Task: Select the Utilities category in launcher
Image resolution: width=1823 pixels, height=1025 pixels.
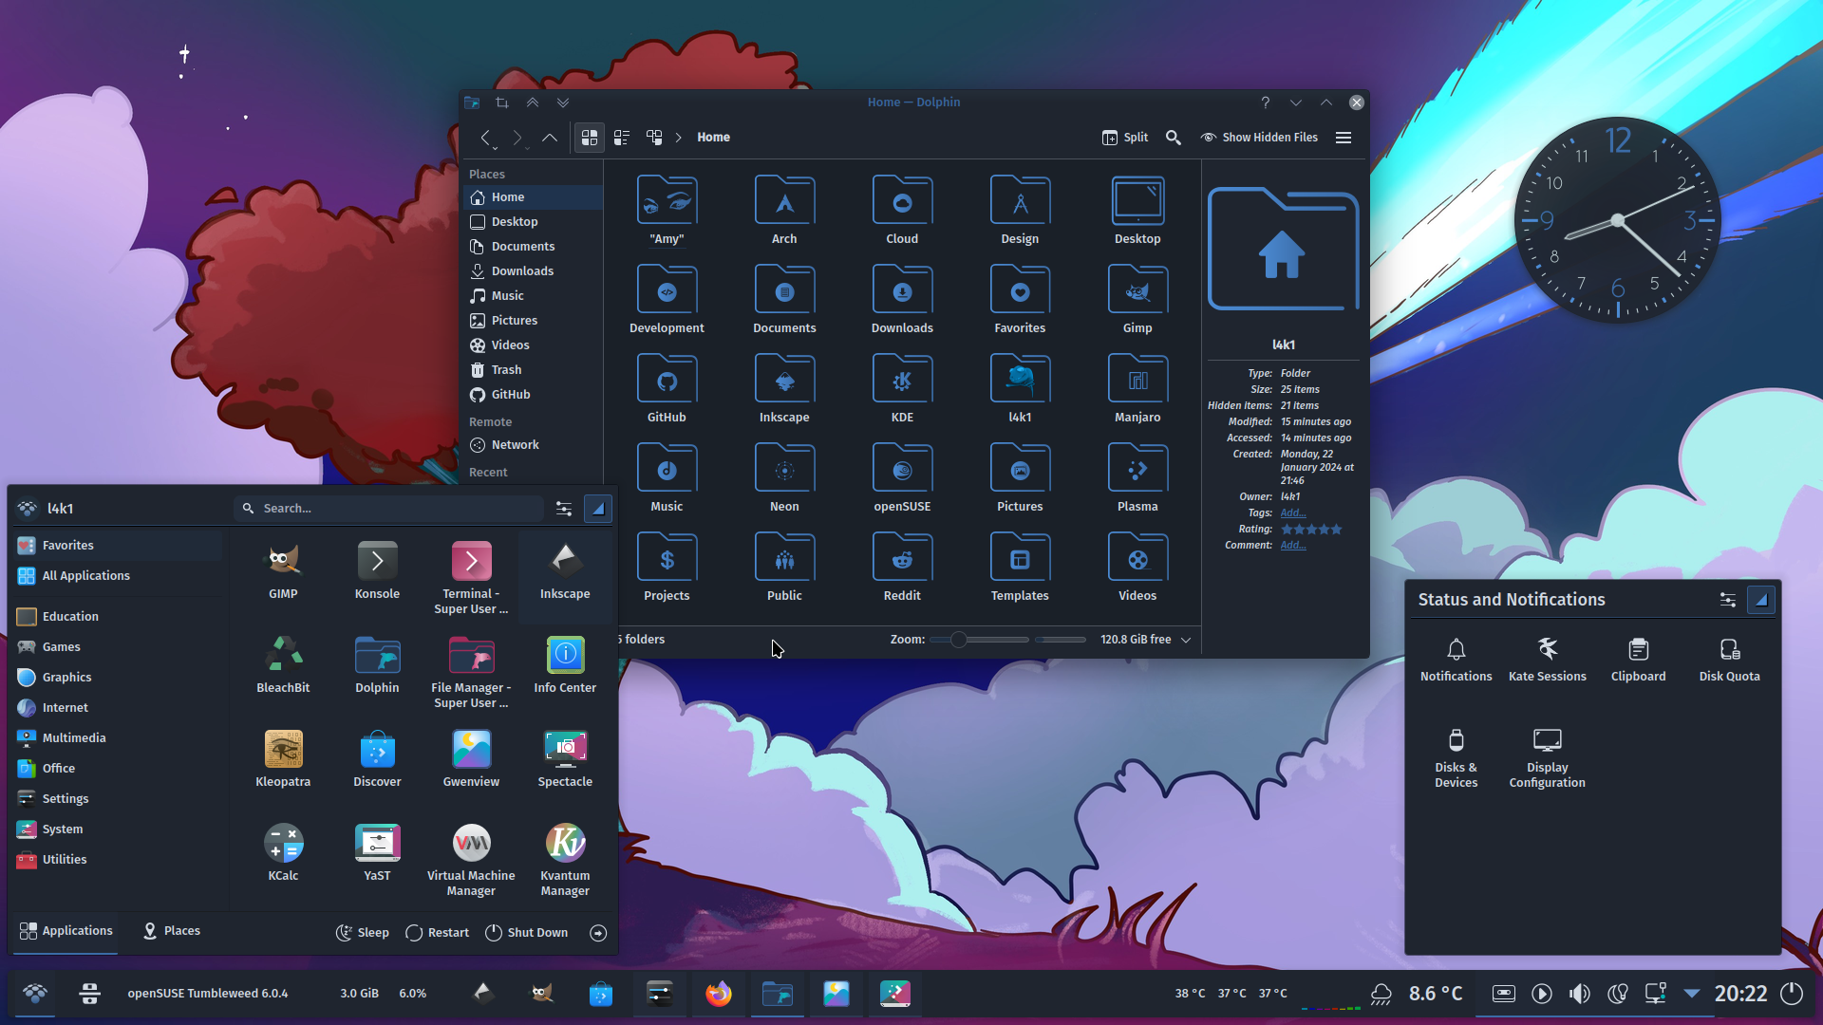Action: 119,860
